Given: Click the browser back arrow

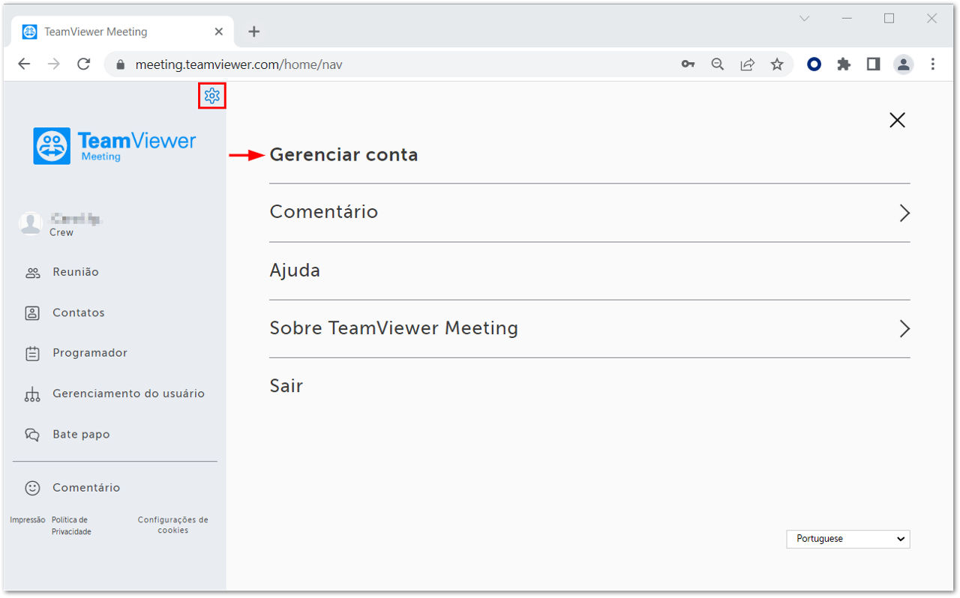Looking at the screenshot, I should [24, 64].
